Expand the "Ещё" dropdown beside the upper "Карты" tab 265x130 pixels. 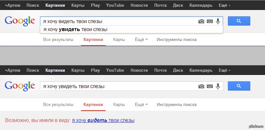[x=141, y=40]
